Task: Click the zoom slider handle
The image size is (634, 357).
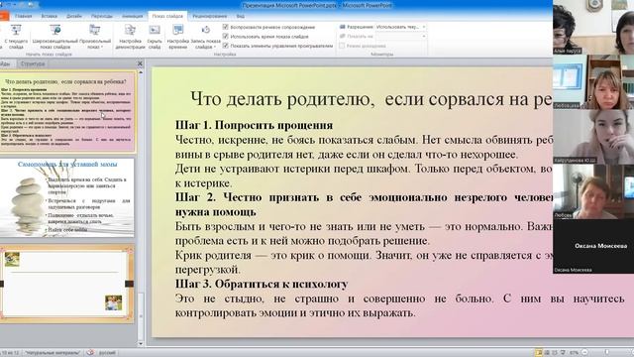Action: coord(607,353)
